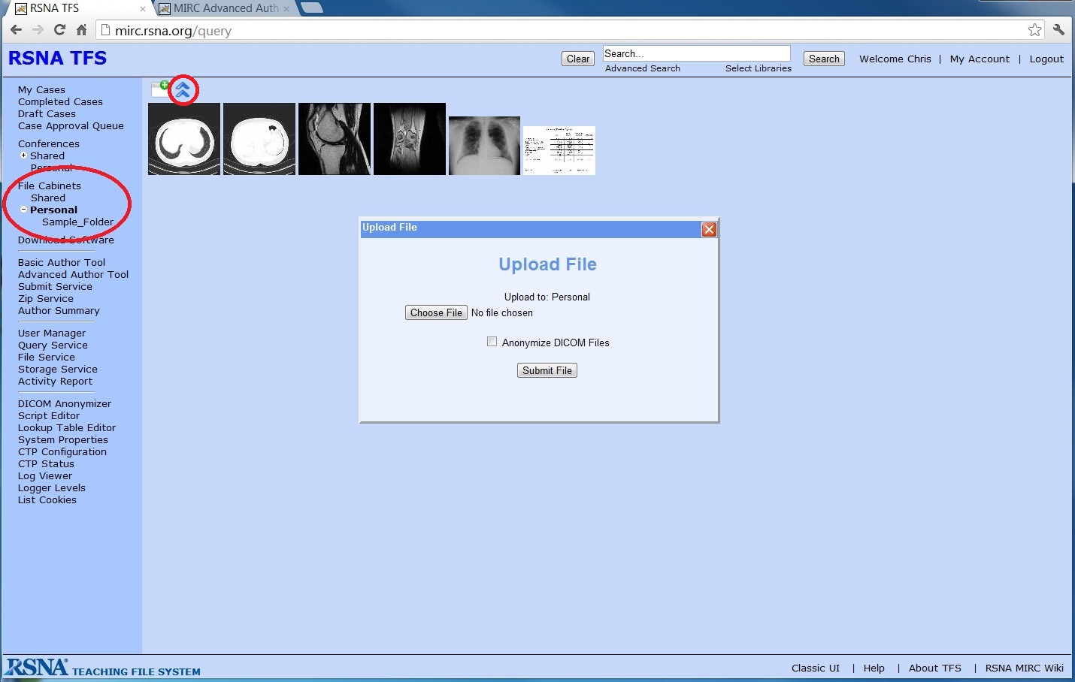Image resolution: width=1075 pixels, height=682 pixels.
Task: Open the Select Libraries link
Action: tap(759, 68)
